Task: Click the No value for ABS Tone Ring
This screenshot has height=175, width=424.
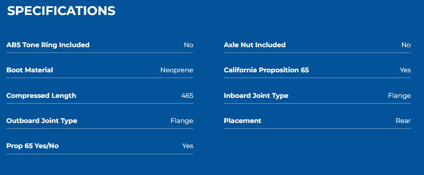Action: pyautogui.click(x=188, y=45)
